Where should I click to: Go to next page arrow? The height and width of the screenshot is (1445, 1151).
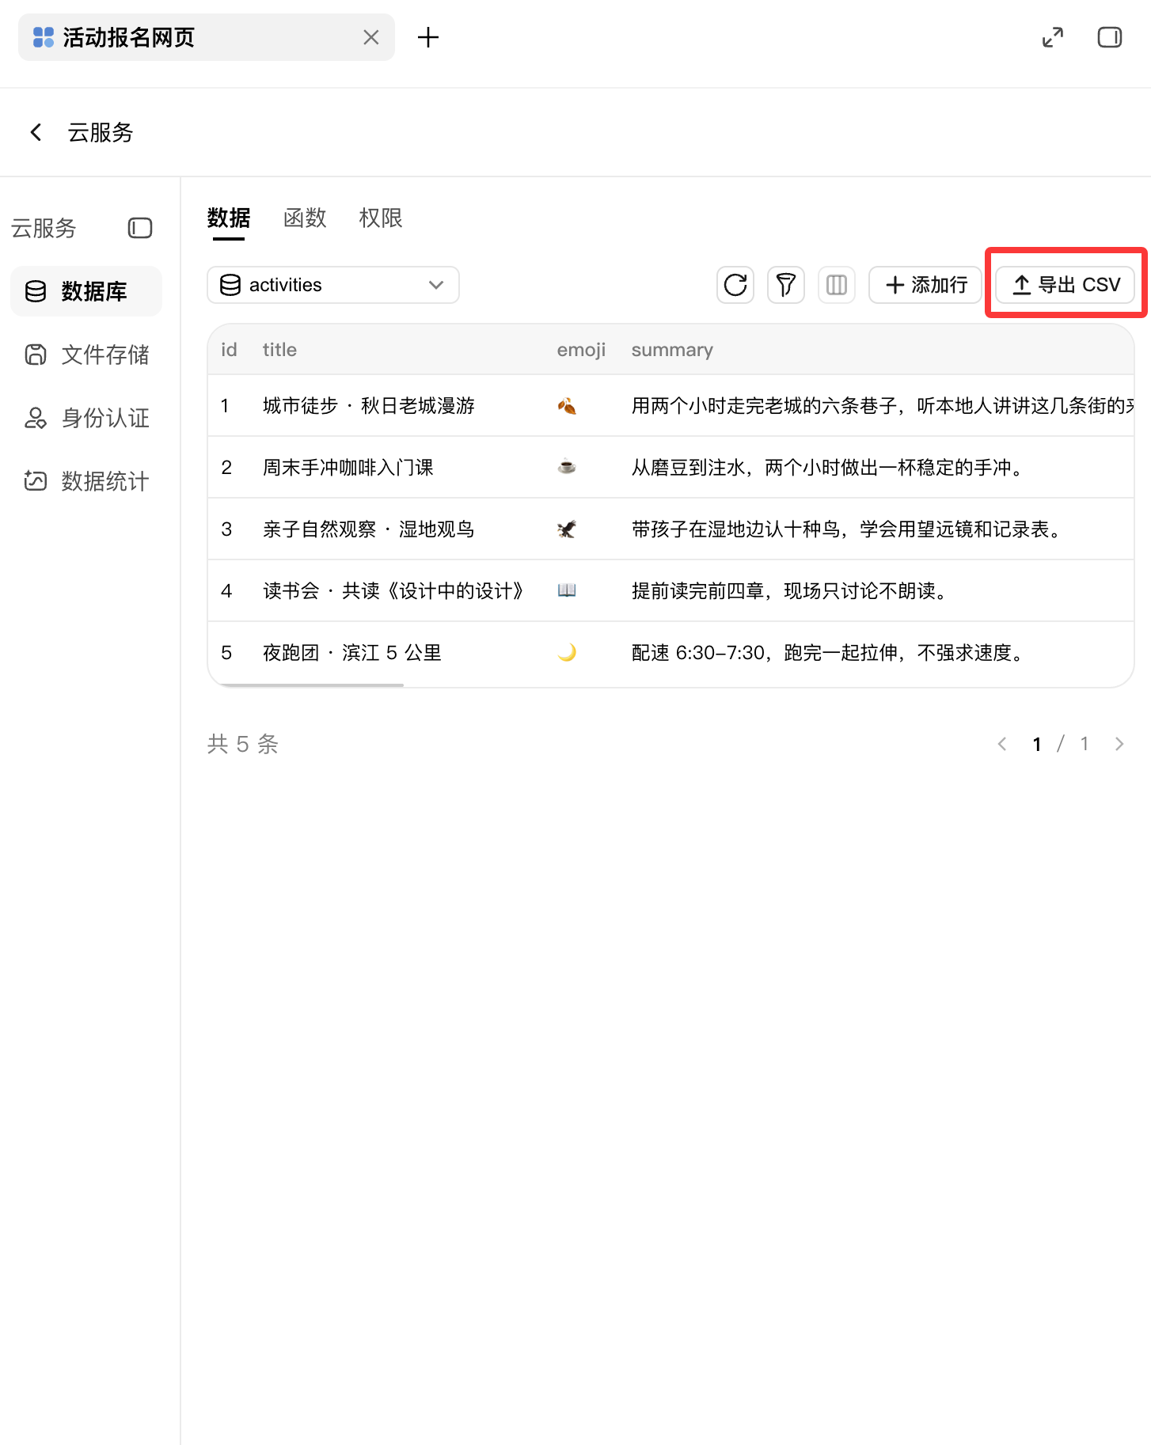1119,744
